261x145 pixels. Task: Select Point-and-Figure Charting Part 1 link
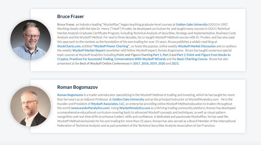157,55
